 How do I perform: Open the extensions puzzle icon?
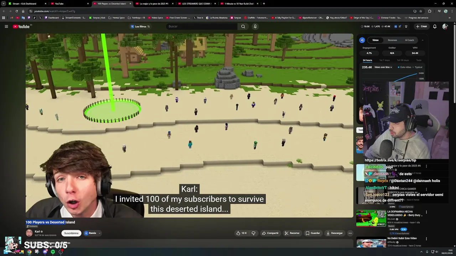430,11
